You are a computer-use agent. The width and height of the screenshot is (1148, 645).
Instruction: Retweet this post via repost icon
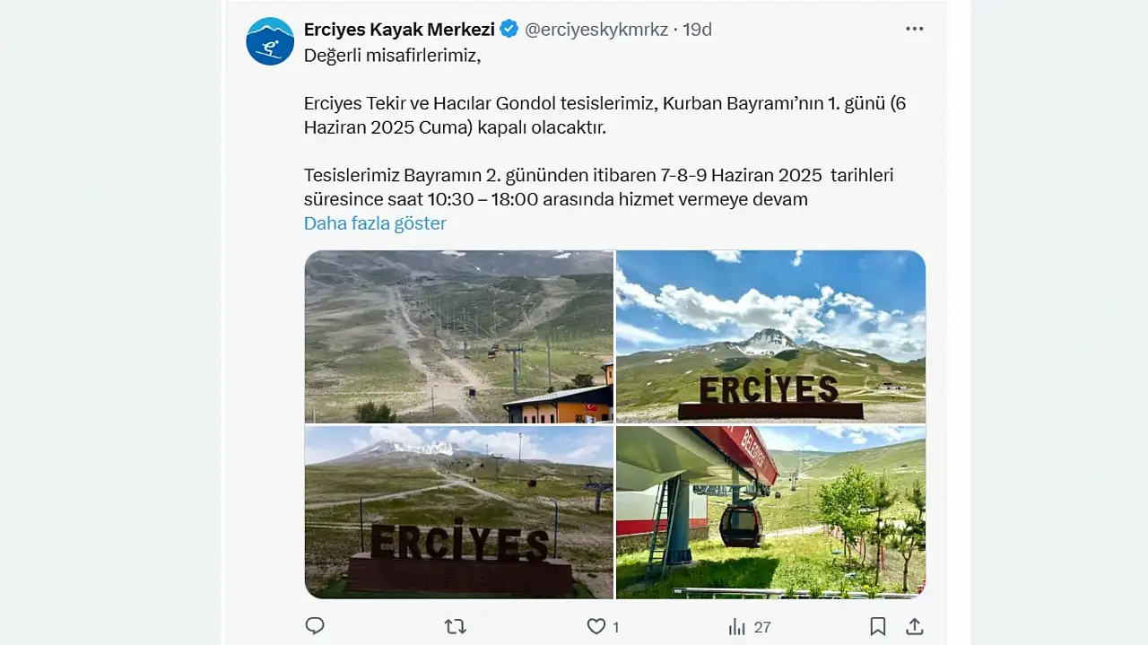coord(456,626)
